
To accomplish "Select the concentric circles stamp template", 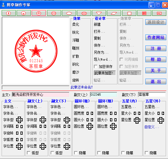I will (39, 13).
